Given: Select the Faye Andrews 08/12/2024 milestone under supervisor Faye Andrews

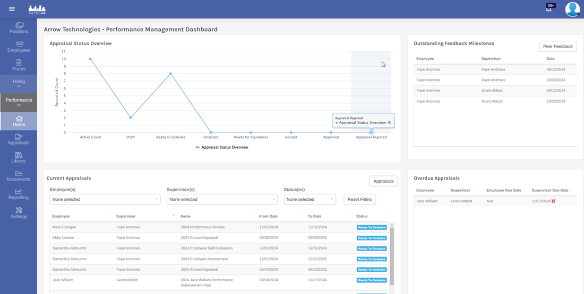Looking at the screenshot, I should (x=495, y=69).
